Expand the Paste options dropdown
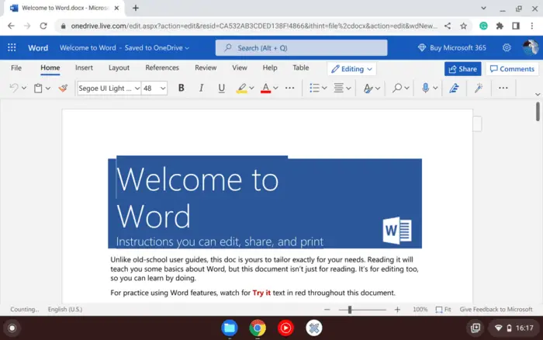543x340 pixels. [x=48, y=88]
